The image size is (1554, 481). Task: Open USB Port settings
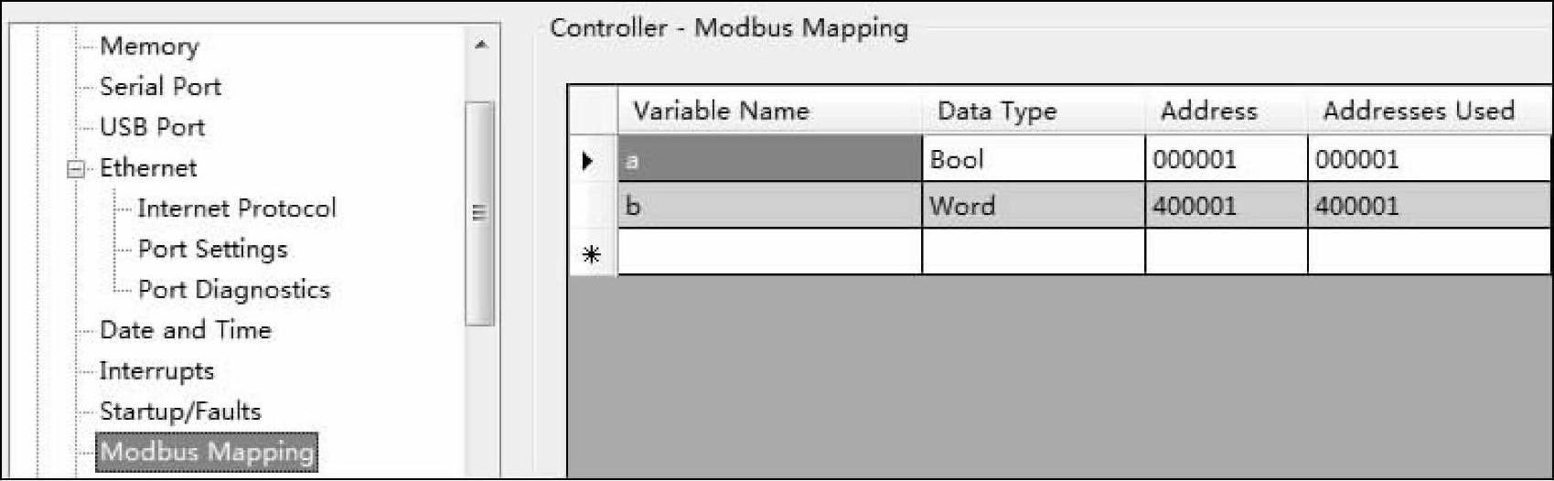[x=152, y=127]
